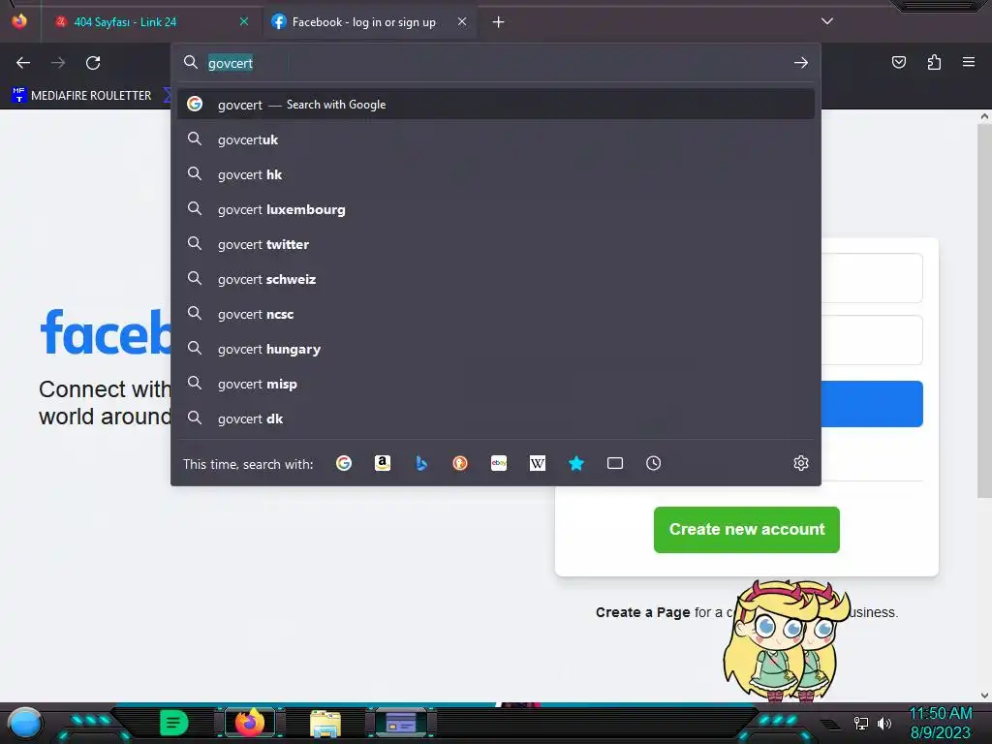This screenshot has width=992, height=744.
Task: Open search settings gear icon
Action: coord(801,463)
